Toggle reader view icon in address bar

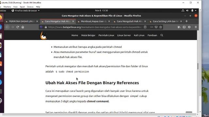click(x=145, y=27)
